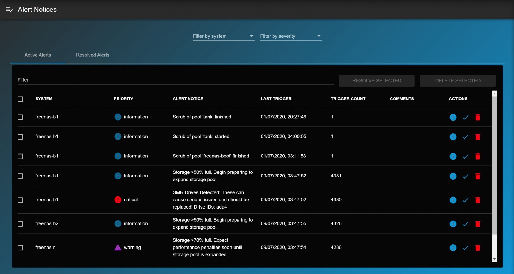Select checkbox for freenas-b1 storage >50% row

point(20,176)
